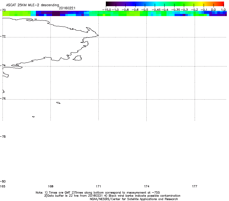Click the -70 latitude axis label

point(3,10)
